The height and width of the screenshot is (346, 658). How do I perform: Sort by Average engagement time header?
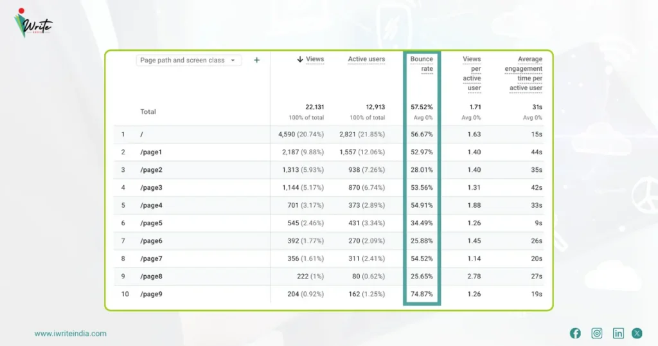pyautogui.click(x=523, y=73)
